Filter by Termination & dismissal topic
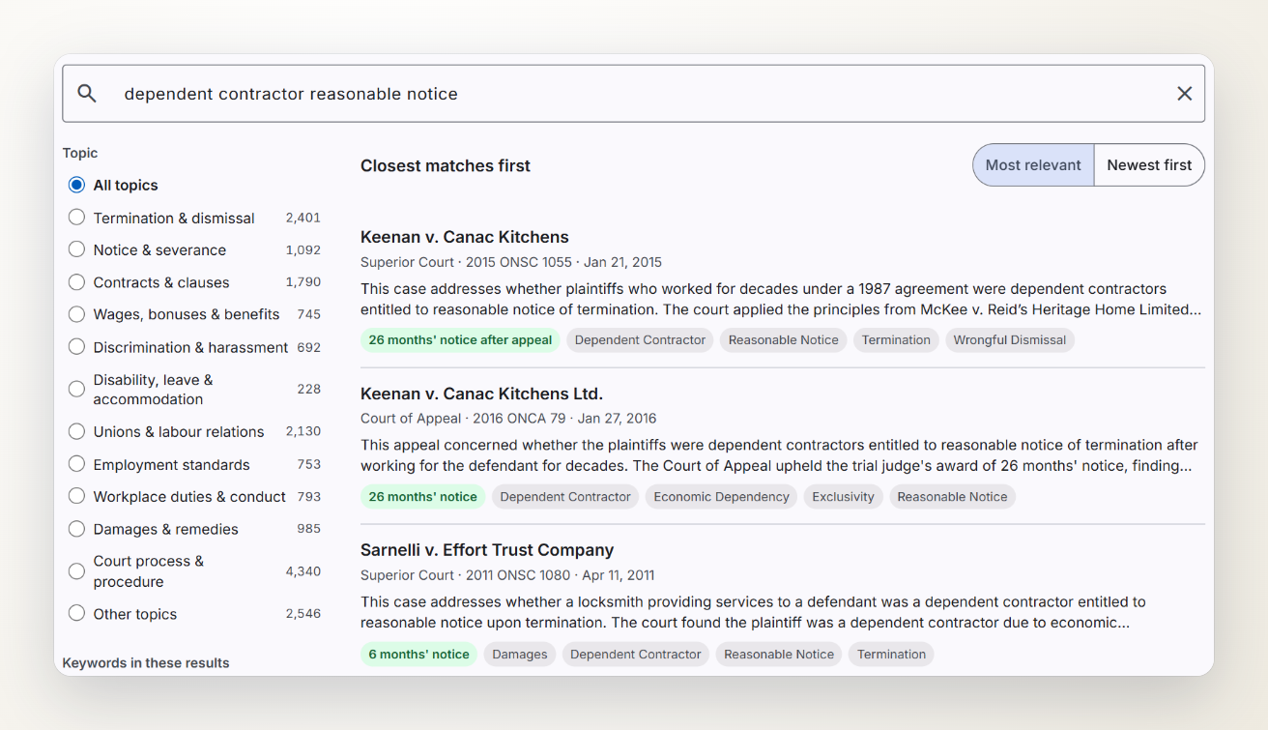This screenshot has height=730, width=1268. [x=76, y=218]
